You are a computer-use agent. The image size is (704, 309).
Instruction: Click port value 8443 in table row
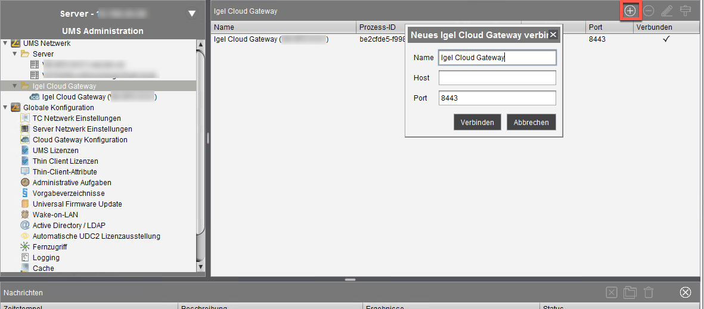click(597, 39)
